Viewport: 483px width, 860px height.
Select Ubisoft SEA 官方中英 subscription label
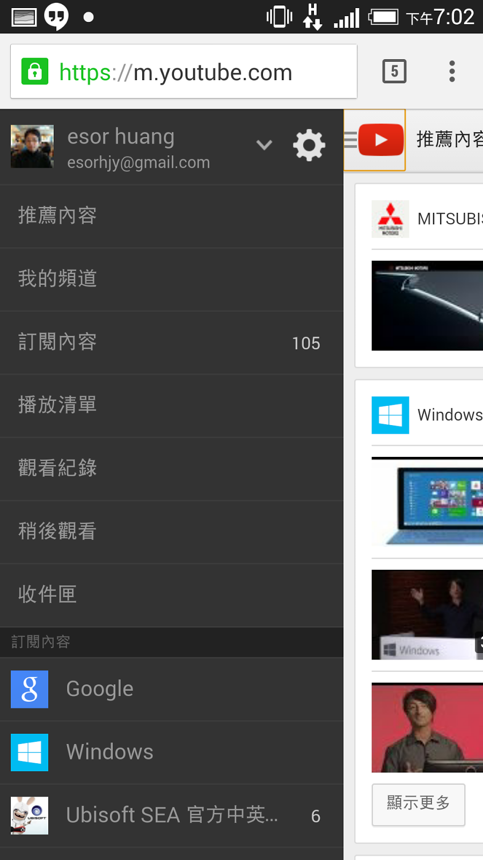pos(172,815)
